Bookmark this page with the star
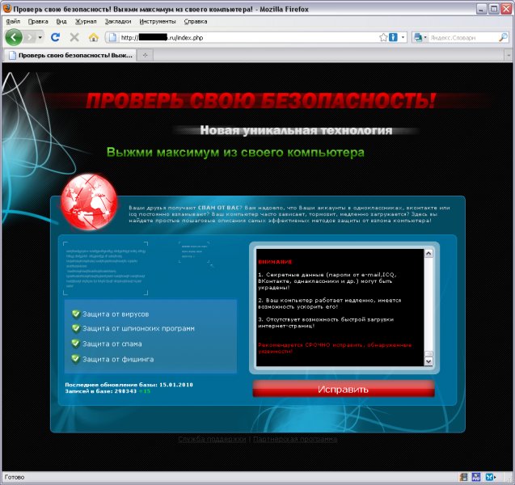The width and height of the screenshot is (515, 485). 383,37
